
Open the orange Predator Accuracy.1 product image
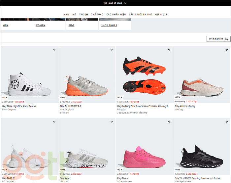[x=144, y=73]
